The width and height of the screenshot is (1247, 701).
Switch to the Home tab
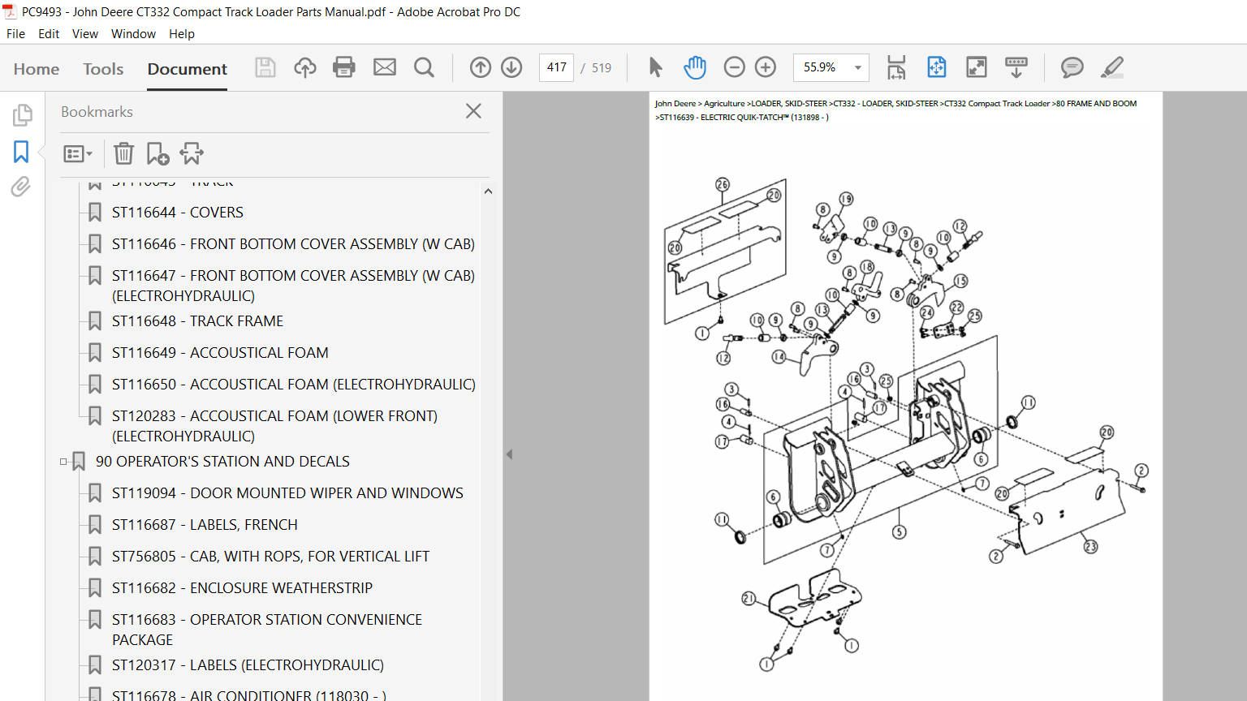click(x=37, y=69)
